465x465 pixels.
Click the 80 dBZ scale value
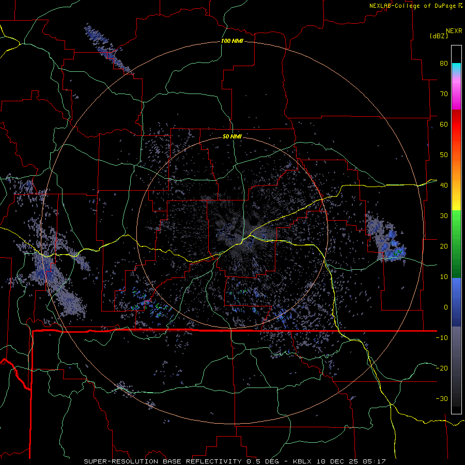444,63
